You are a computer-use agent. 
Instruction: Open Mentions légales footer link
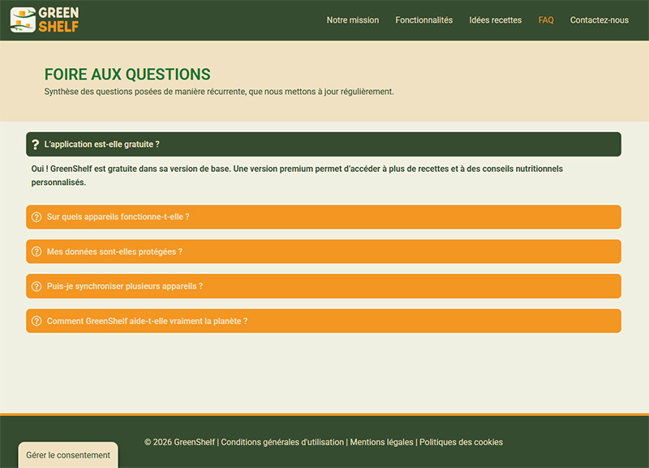pyautogui.click(x=381, y=442)
